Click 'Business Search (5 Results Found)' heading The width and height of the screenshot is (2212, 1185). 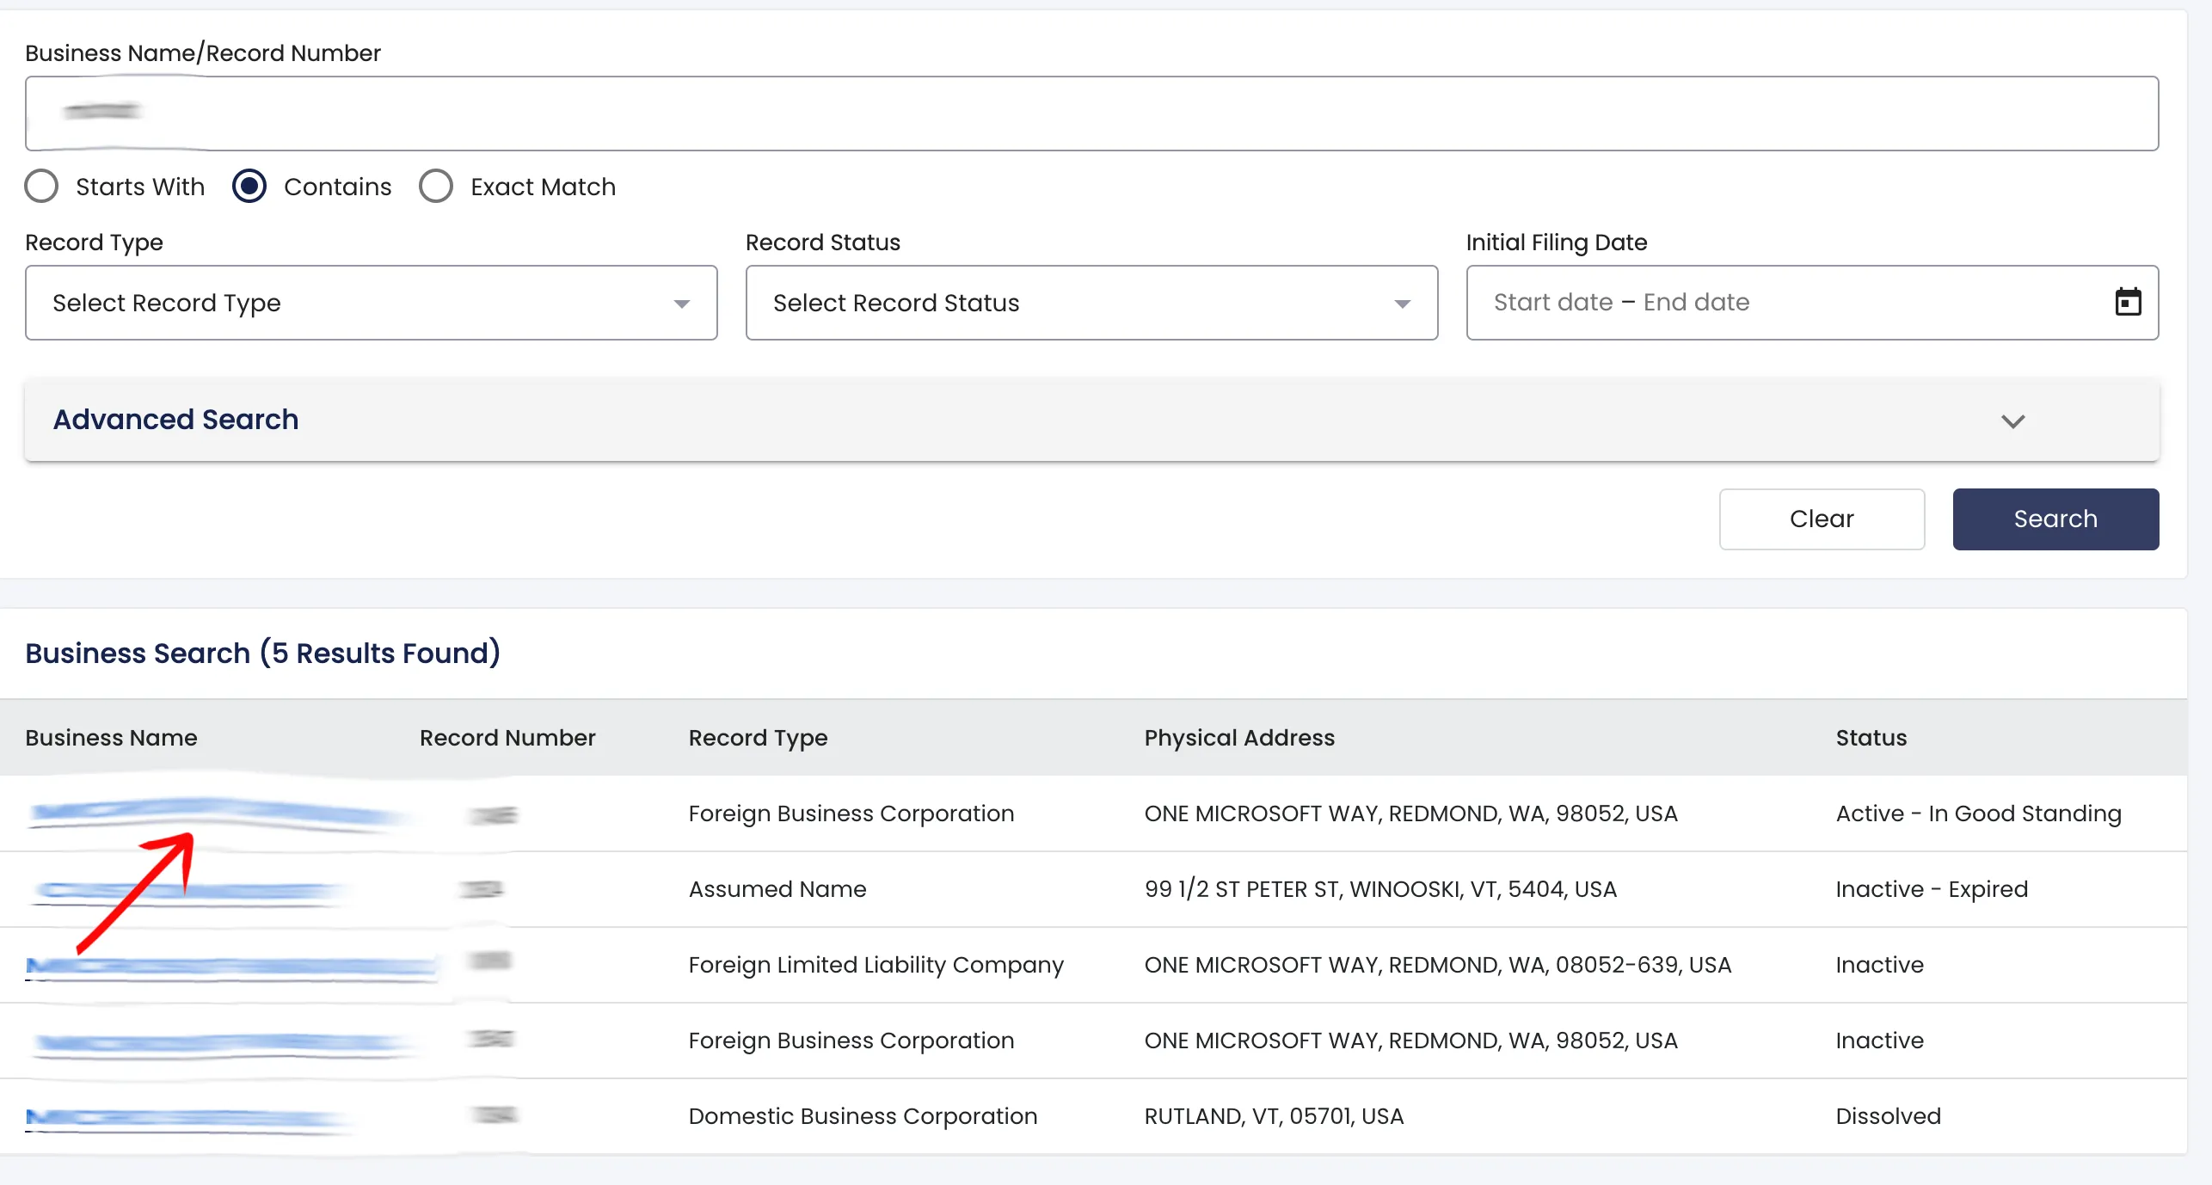click(x=262, y=654)
